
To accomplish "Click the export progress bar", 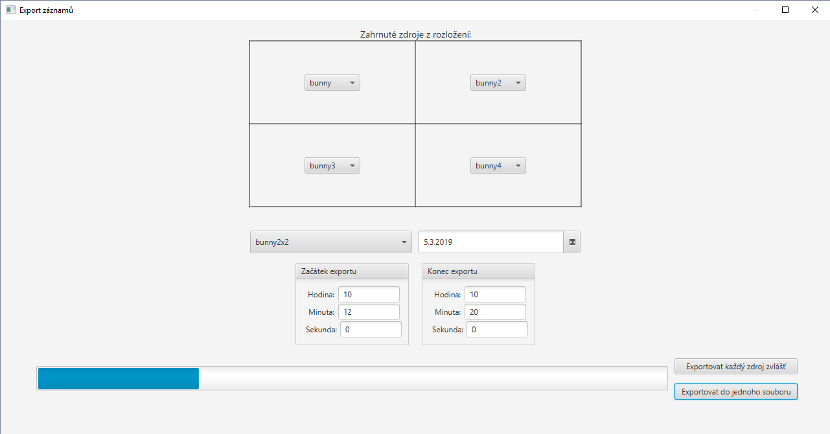I will (x=352, y=378).
